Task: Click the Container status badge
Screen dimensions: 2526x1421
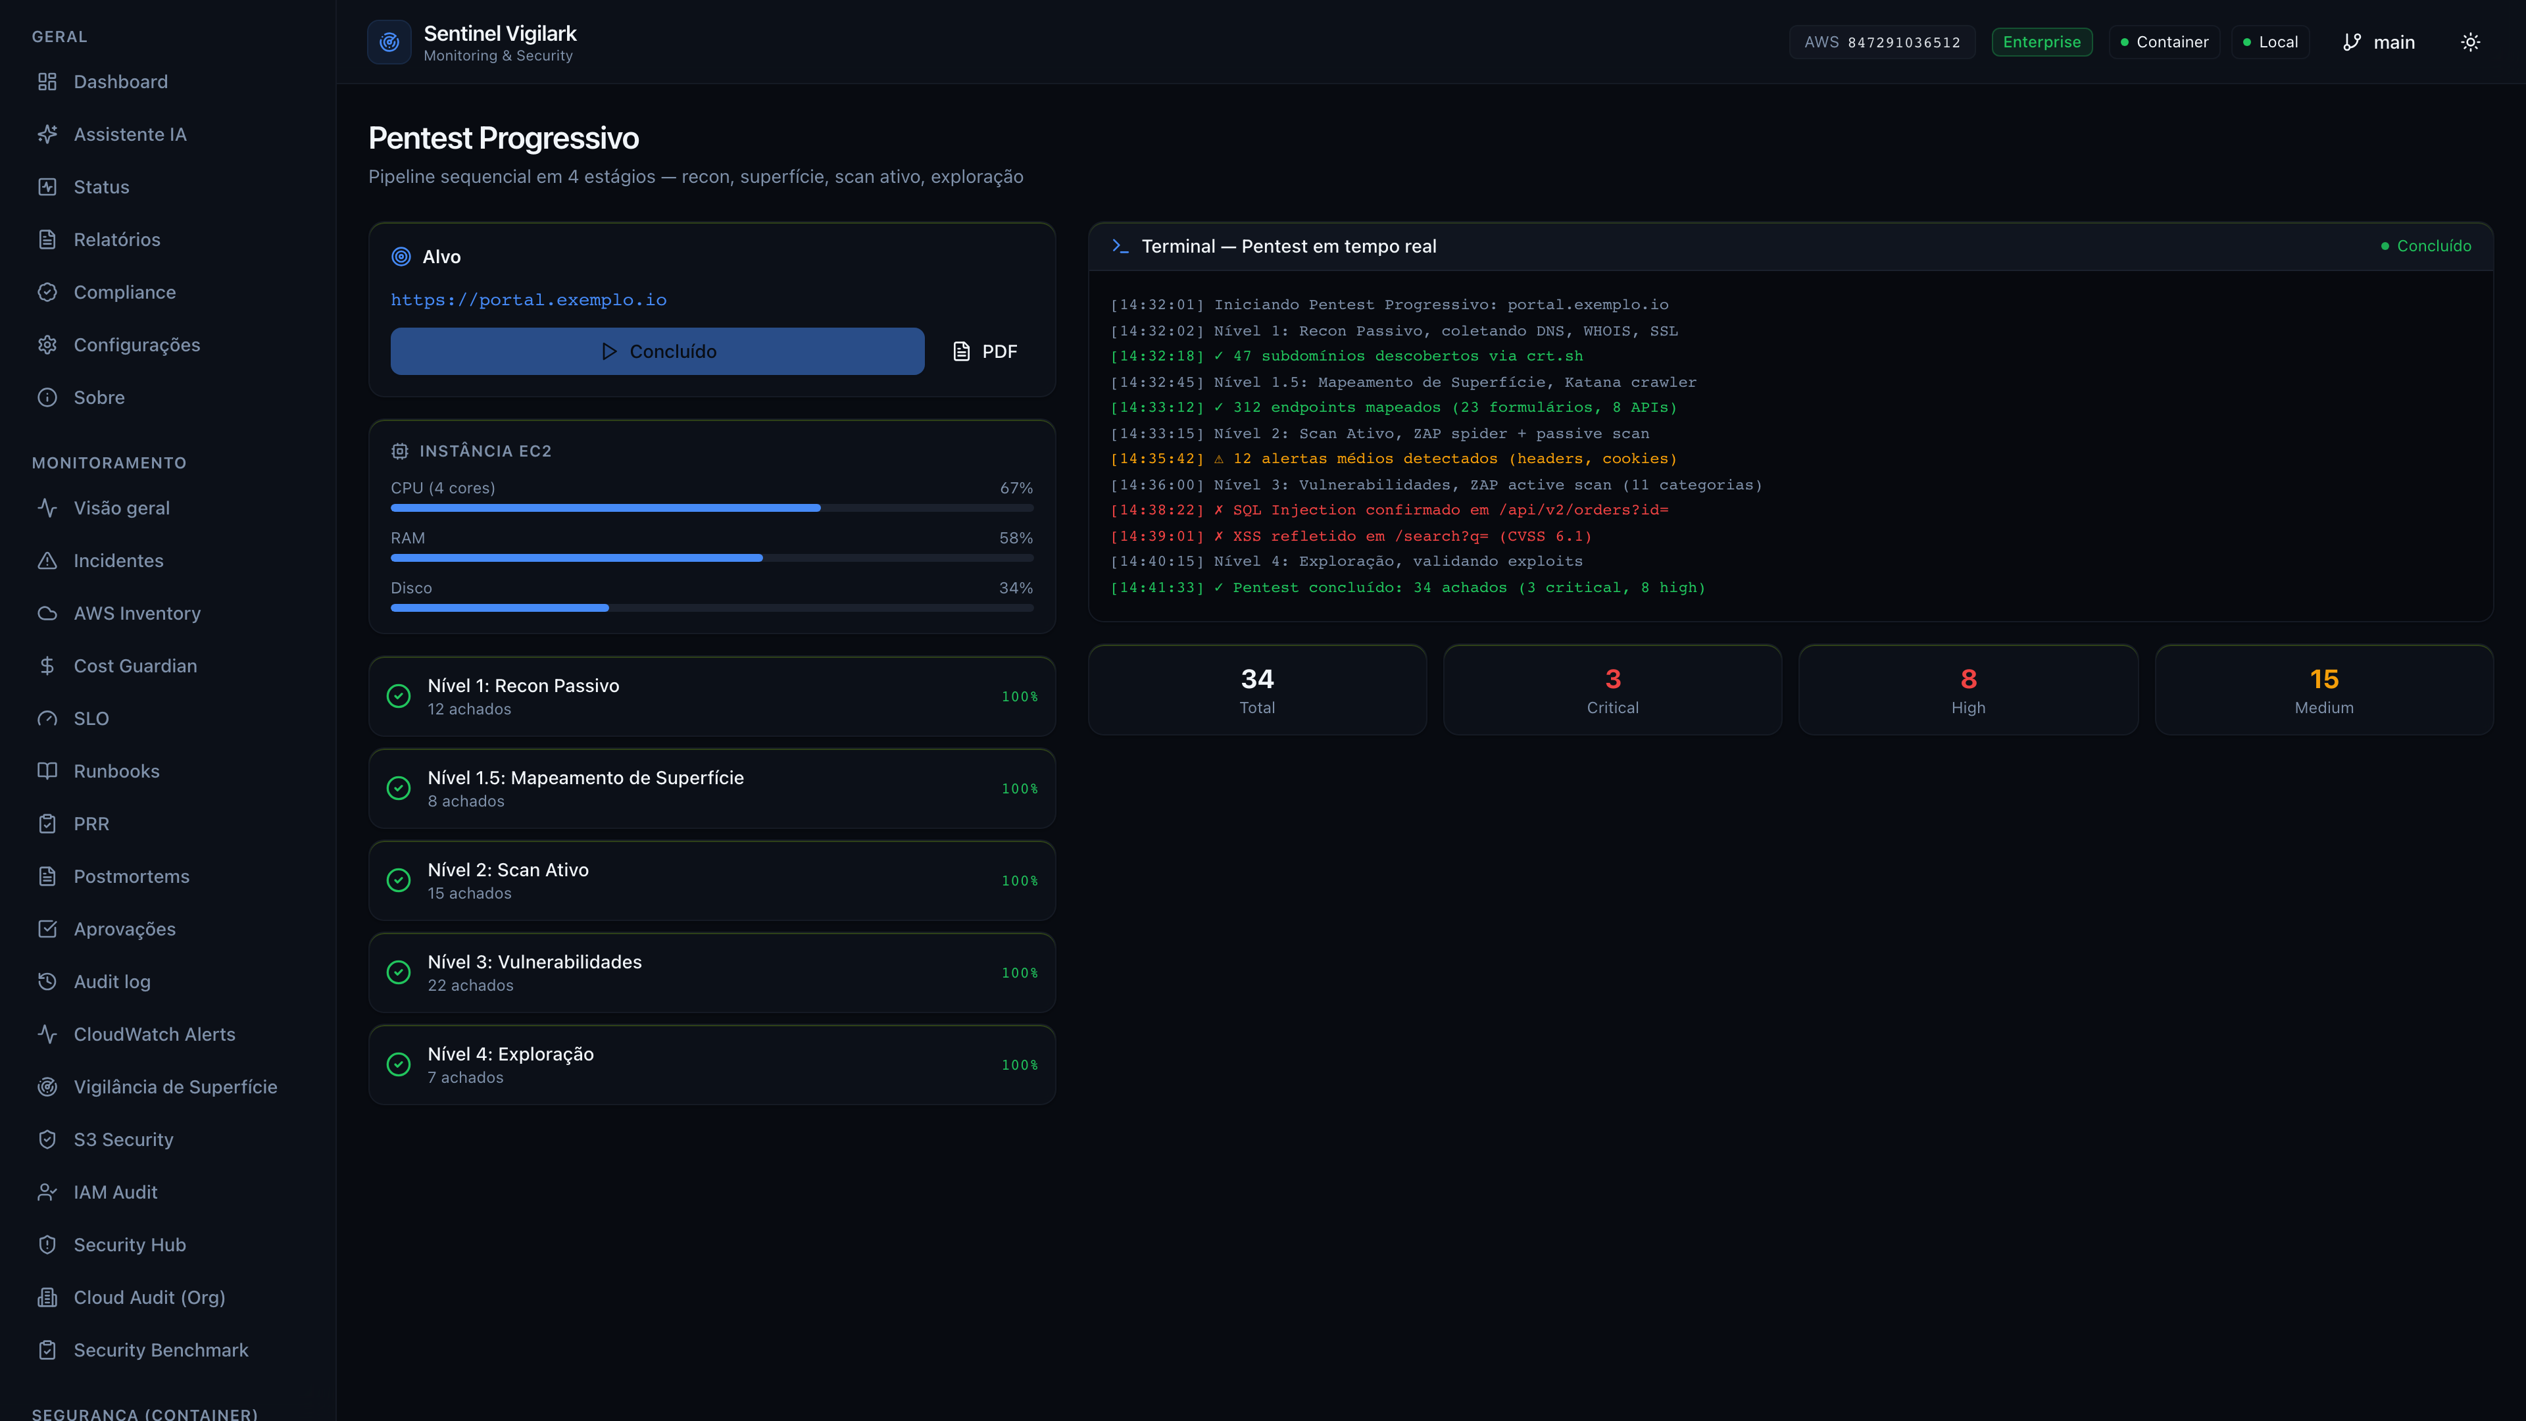Action: point(2164,42)
